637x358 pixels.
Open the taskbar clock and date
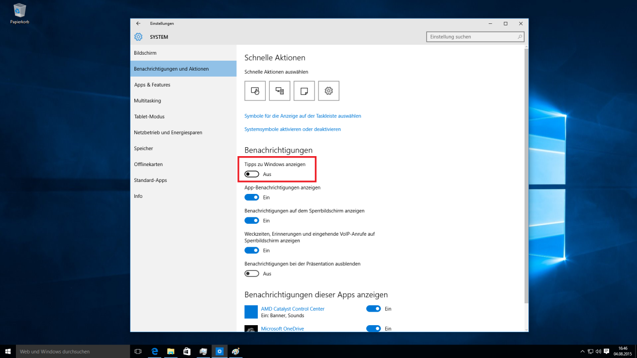(x=623, y=352)
